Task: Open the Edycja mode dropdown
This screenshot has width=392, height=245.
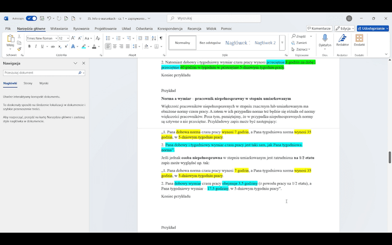Action: tap(344, 28)
